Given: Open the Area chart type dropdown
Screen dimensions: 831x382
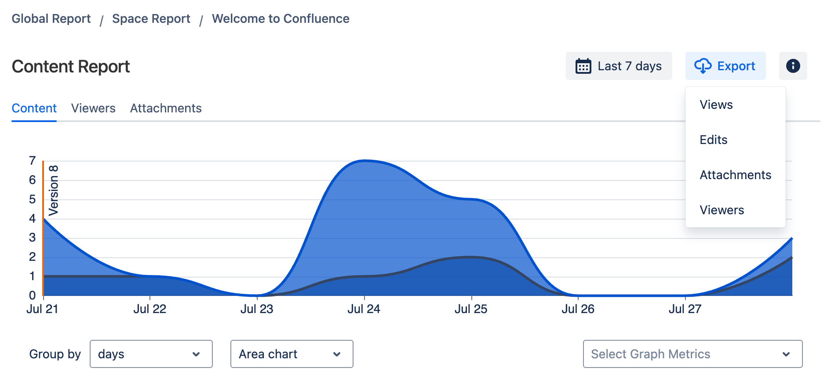Looking at the screenshot, I should coord(292,354).
